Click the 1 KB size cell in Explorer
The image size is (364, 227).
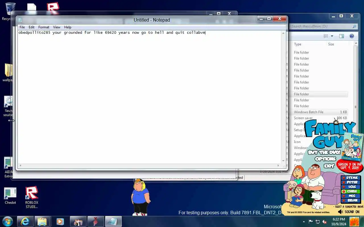[x=343, y=112]
